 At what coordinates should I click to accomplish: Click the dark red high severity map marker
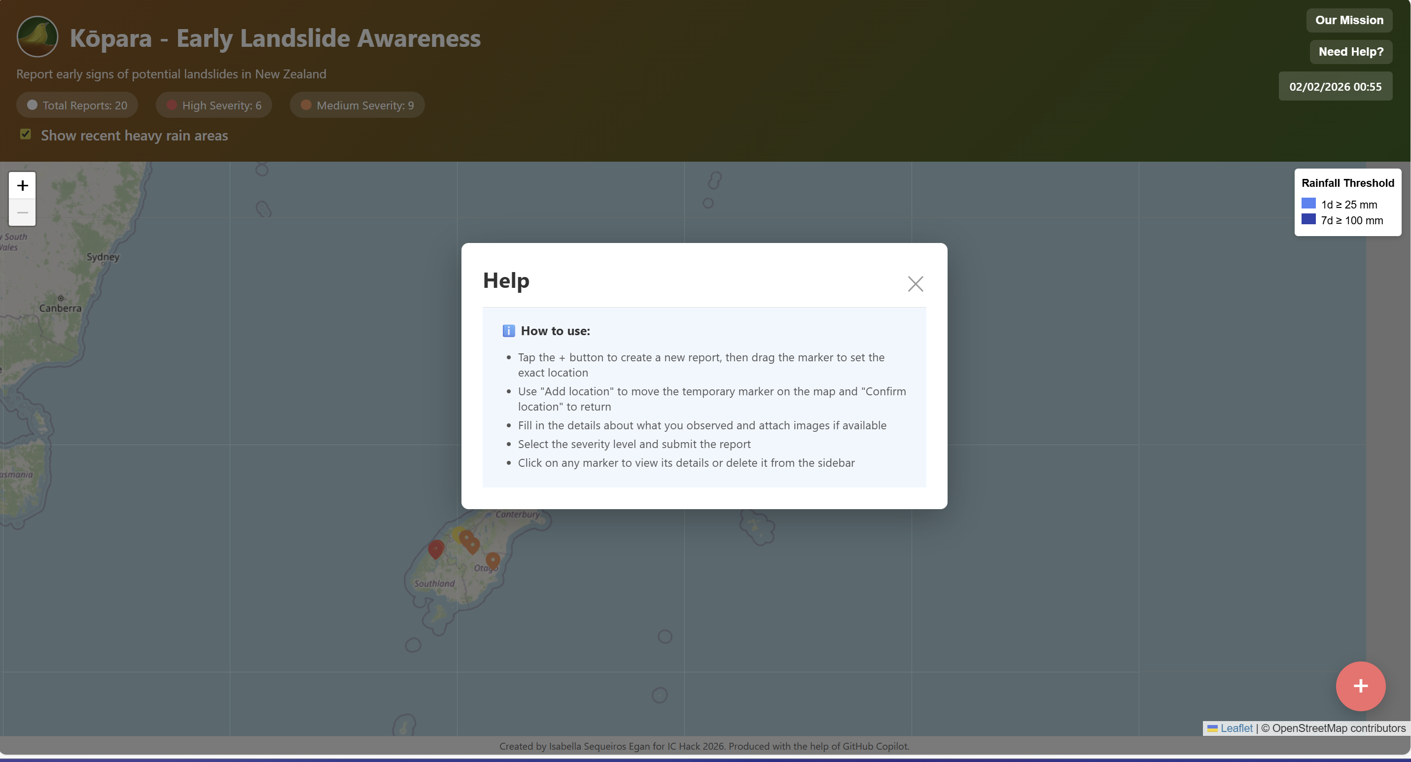435,549
